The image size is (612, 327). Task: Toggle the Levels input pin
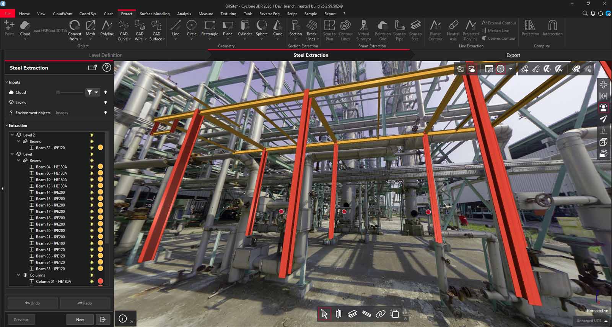pyautogui.click(x=106, y=102)
